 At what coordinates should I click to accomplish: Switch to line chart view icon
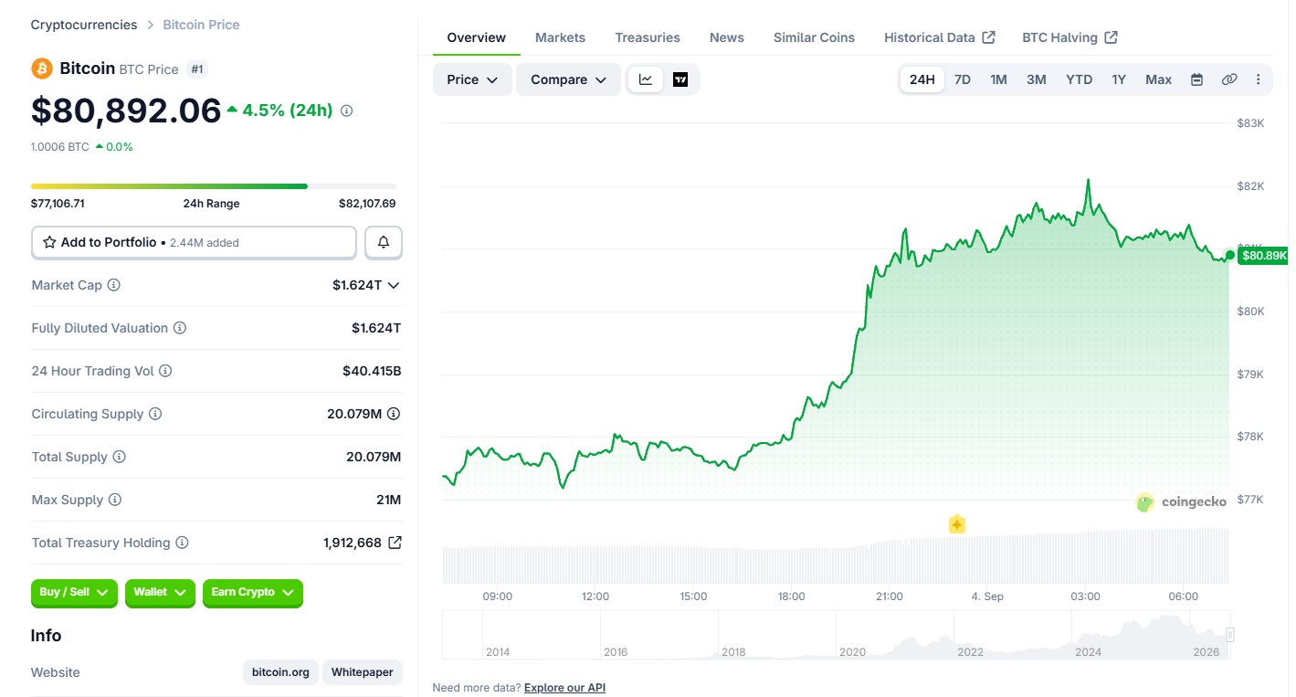(x=646, y=79)
